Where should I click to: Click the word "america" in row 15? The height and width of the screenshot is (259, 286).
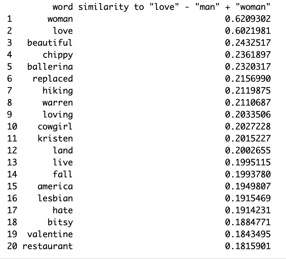coord(55,187)
